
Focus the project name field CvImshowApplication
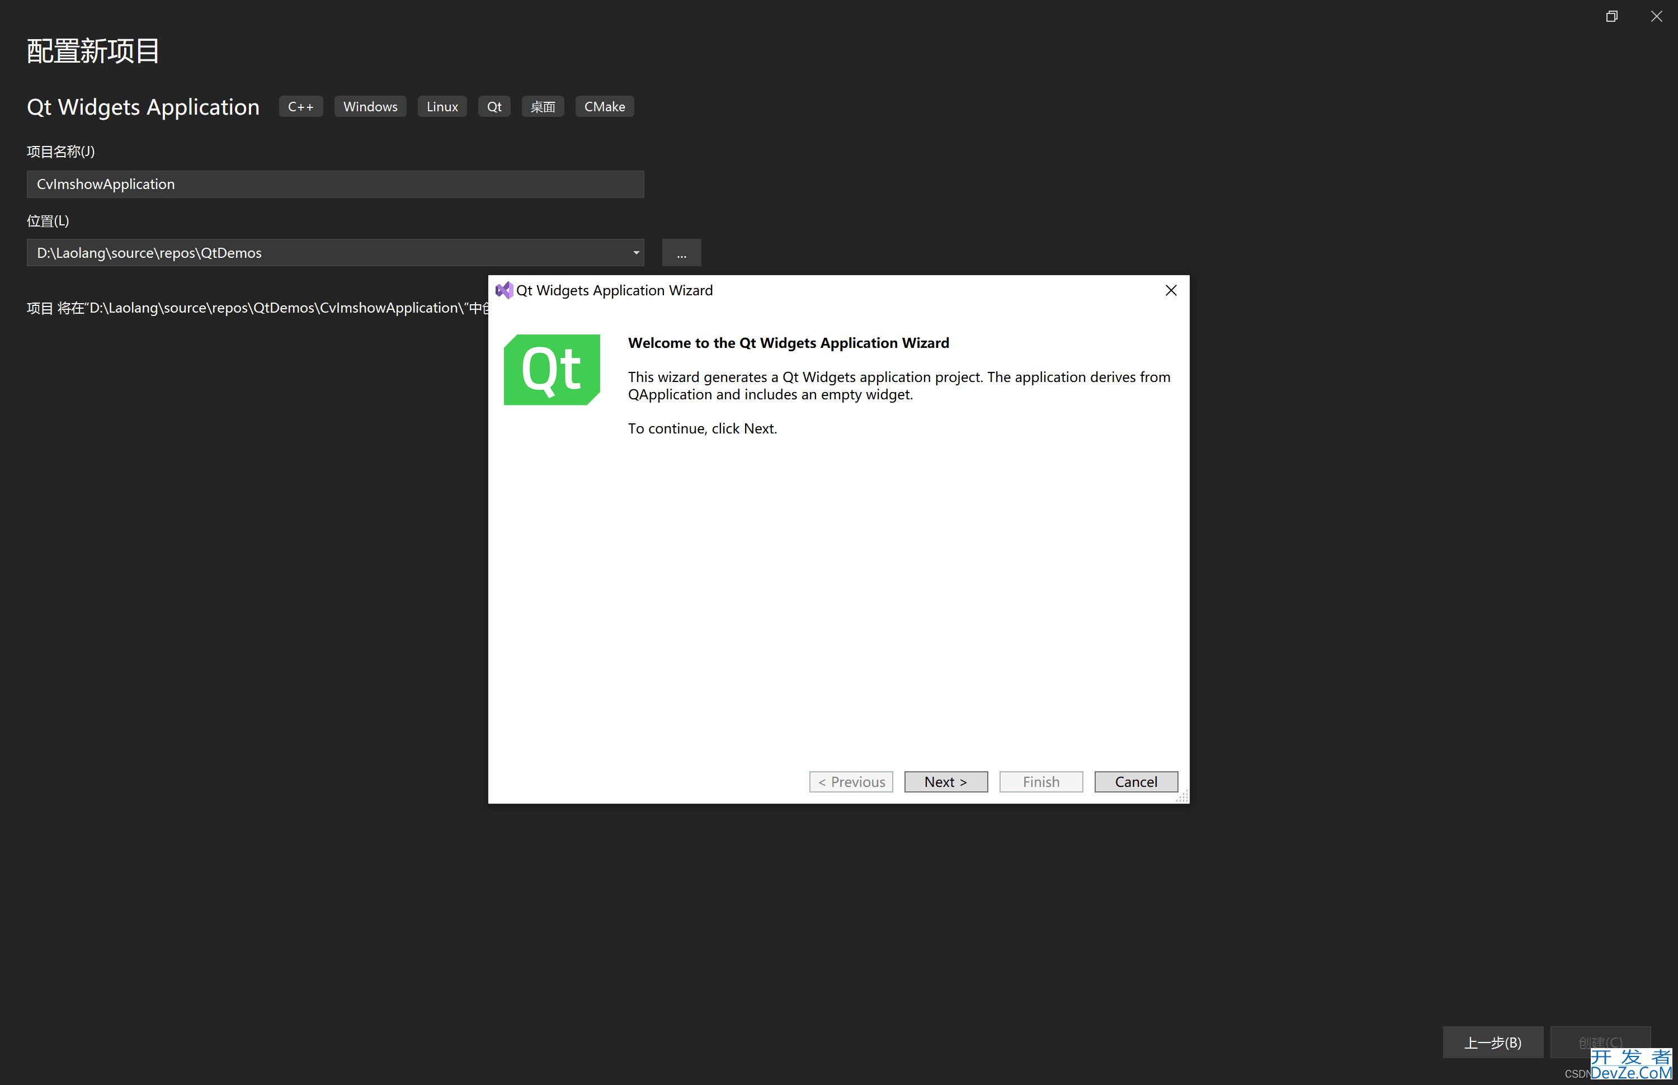click(335, 184)
